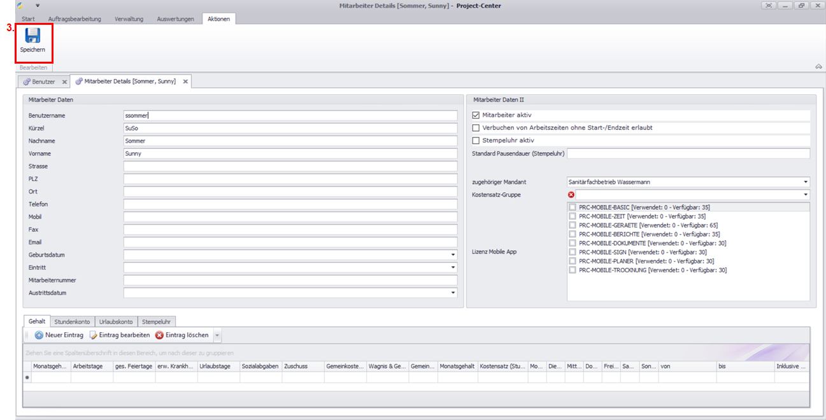Check the PRC-MOBILE-ZEIT license box
The width and height of the screenshot is (826, 420).
click(x=573, y=216)
